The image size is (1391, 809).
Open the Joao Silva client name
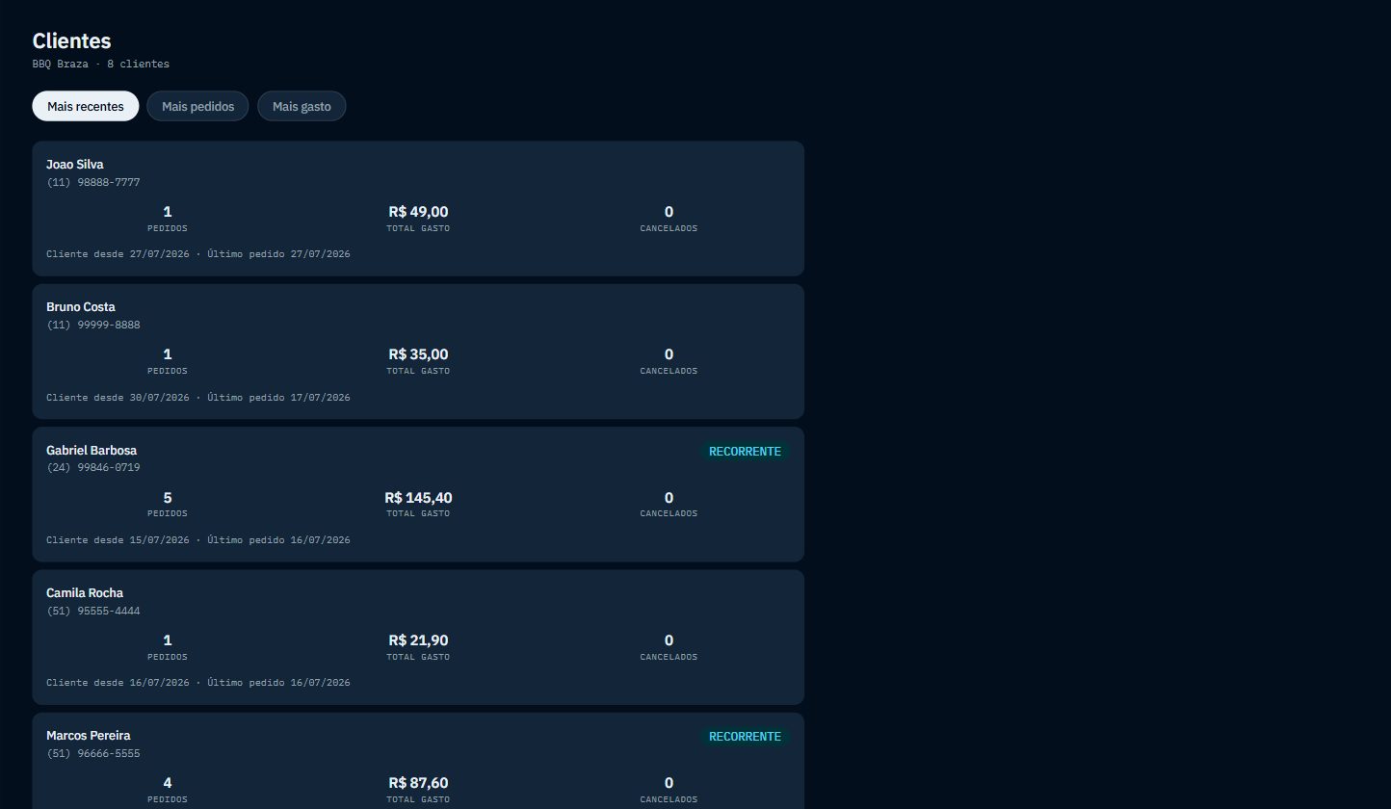click(75, 165)
